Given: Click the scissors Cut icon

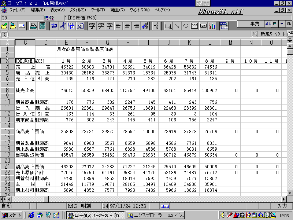Looking at the screenshot, I should (63, 26).
